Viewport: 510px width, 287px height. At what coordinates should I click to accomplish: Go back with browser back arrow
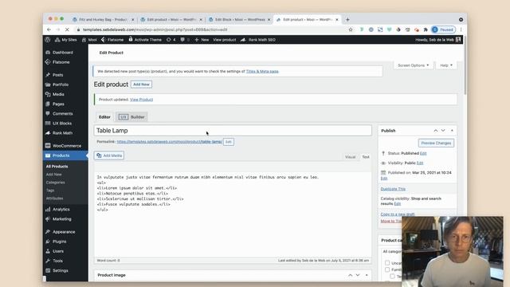tap(49, 29)
